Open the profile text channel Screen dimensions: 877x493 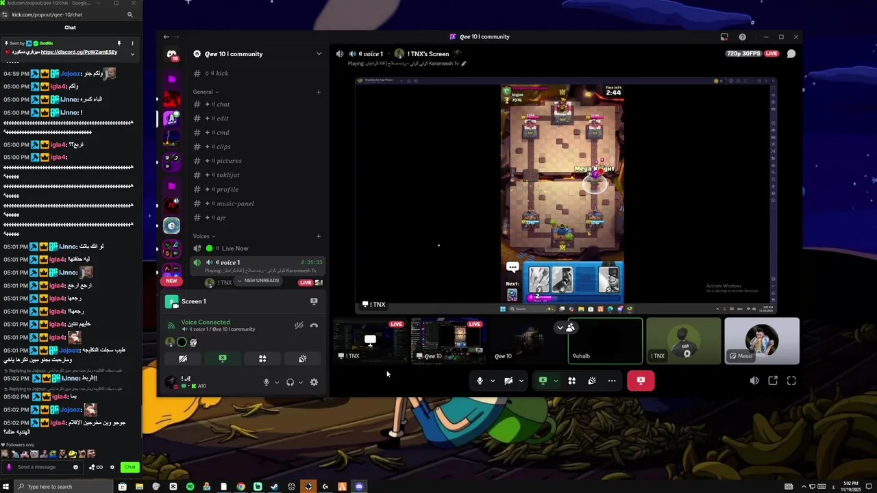point(258,190)
